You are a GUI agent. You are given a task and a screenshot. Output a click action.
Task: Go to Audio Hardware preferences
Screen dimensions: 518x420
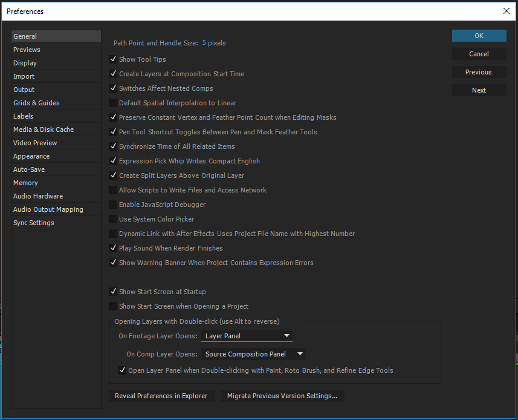(38, 196)
